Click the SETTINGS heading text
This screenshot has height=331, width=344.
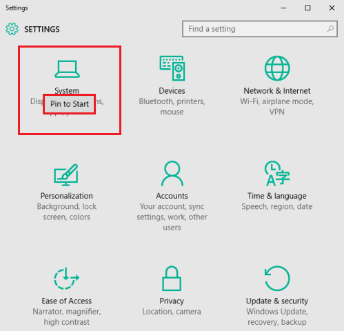coord(42,29)
